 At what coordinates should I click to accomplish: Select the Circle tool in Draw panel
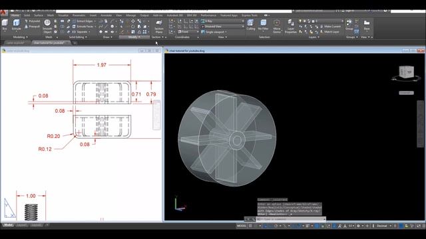112,27
